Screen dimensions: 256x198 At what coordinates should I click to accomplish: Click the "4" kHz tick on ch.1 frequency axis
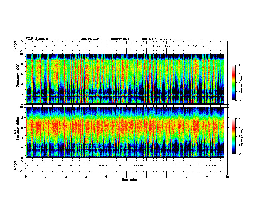coord(23,84)
